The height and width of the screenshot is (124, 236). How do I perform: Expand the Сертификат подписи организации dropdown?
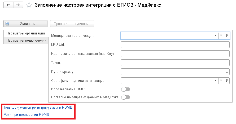pyautogui.click(x=215, y=80)
